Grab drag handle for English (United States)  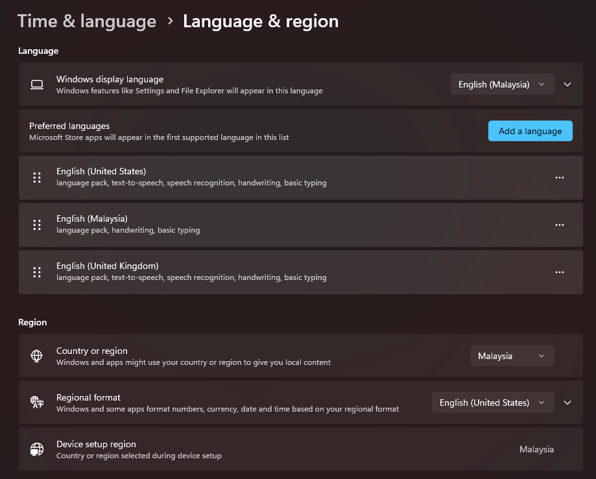[37, 178]
